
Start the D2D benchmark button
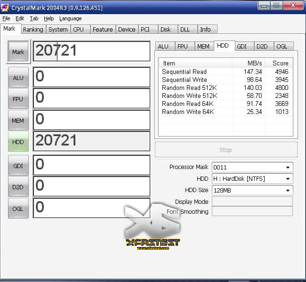(18, 187)
